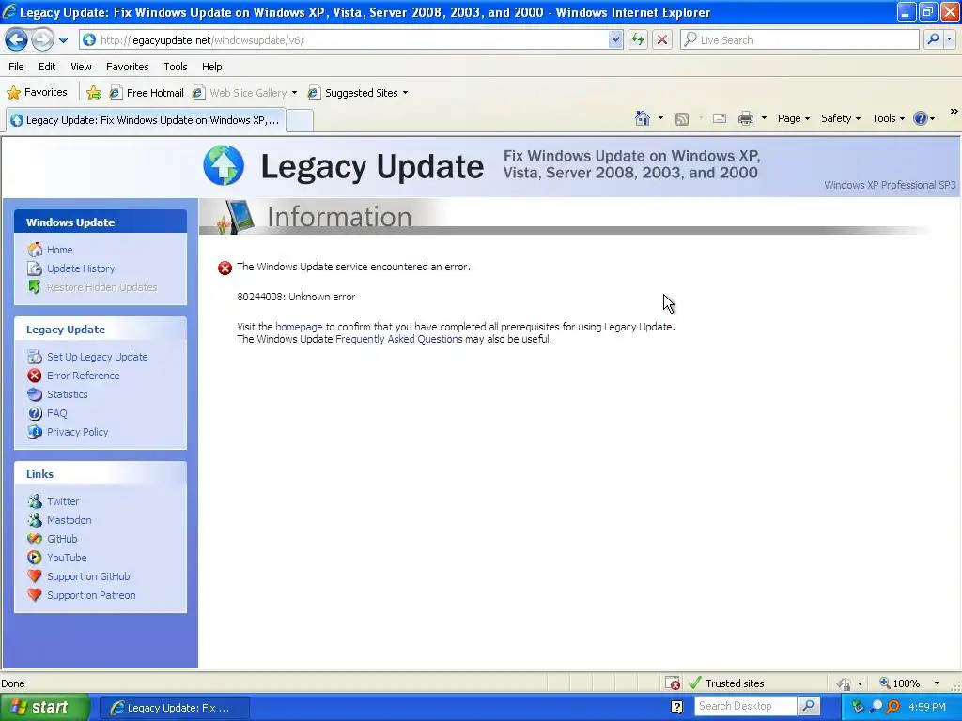Open the YouTube link
Screen dimensions: 962x721
coord(67,558)
